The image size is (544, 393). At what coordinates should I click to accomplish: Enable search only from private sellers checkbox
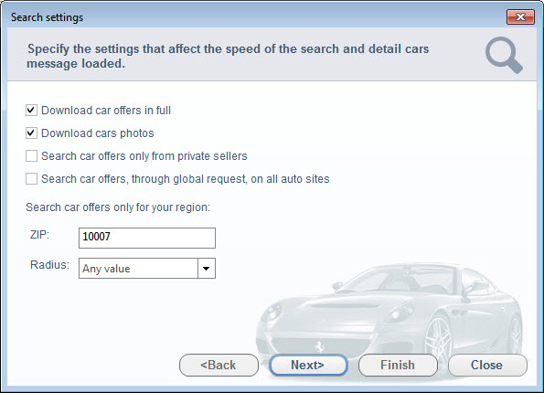point(31,156)
